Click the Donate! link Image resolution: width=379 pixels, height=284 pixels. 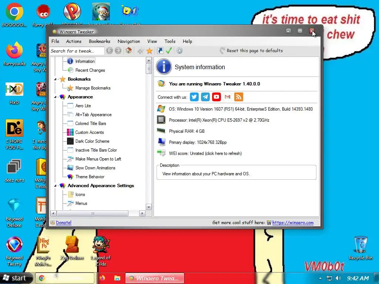point(64,222)
